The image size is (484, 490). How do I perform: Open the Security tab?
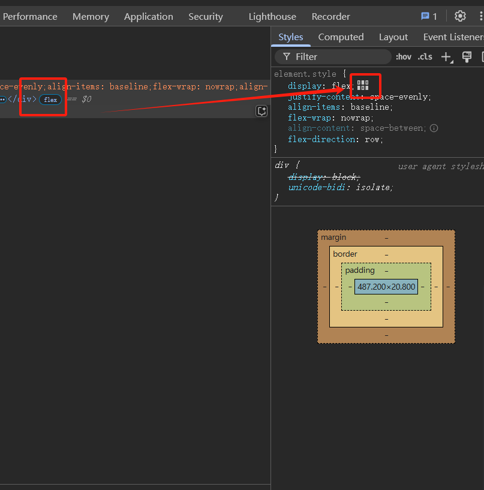pos(206,17)
